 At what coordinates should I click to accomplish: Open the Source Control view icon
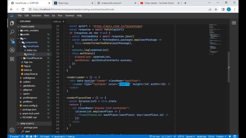[12, 41]
